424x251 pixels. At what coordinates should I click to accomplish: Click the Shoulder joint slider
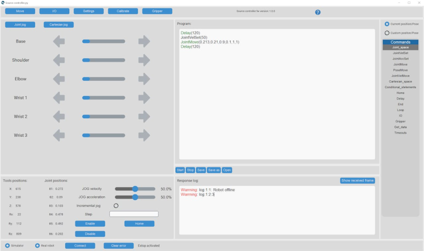104,60
